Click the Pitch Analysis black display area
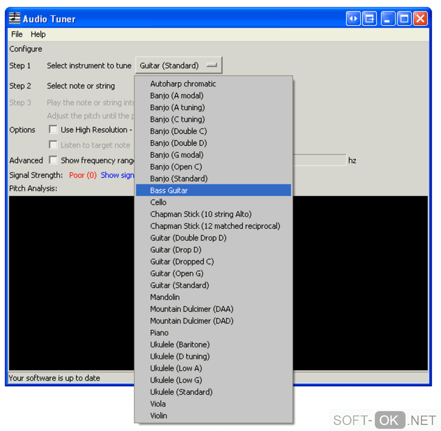Screen dimensions: 441x431 [72, 283]
